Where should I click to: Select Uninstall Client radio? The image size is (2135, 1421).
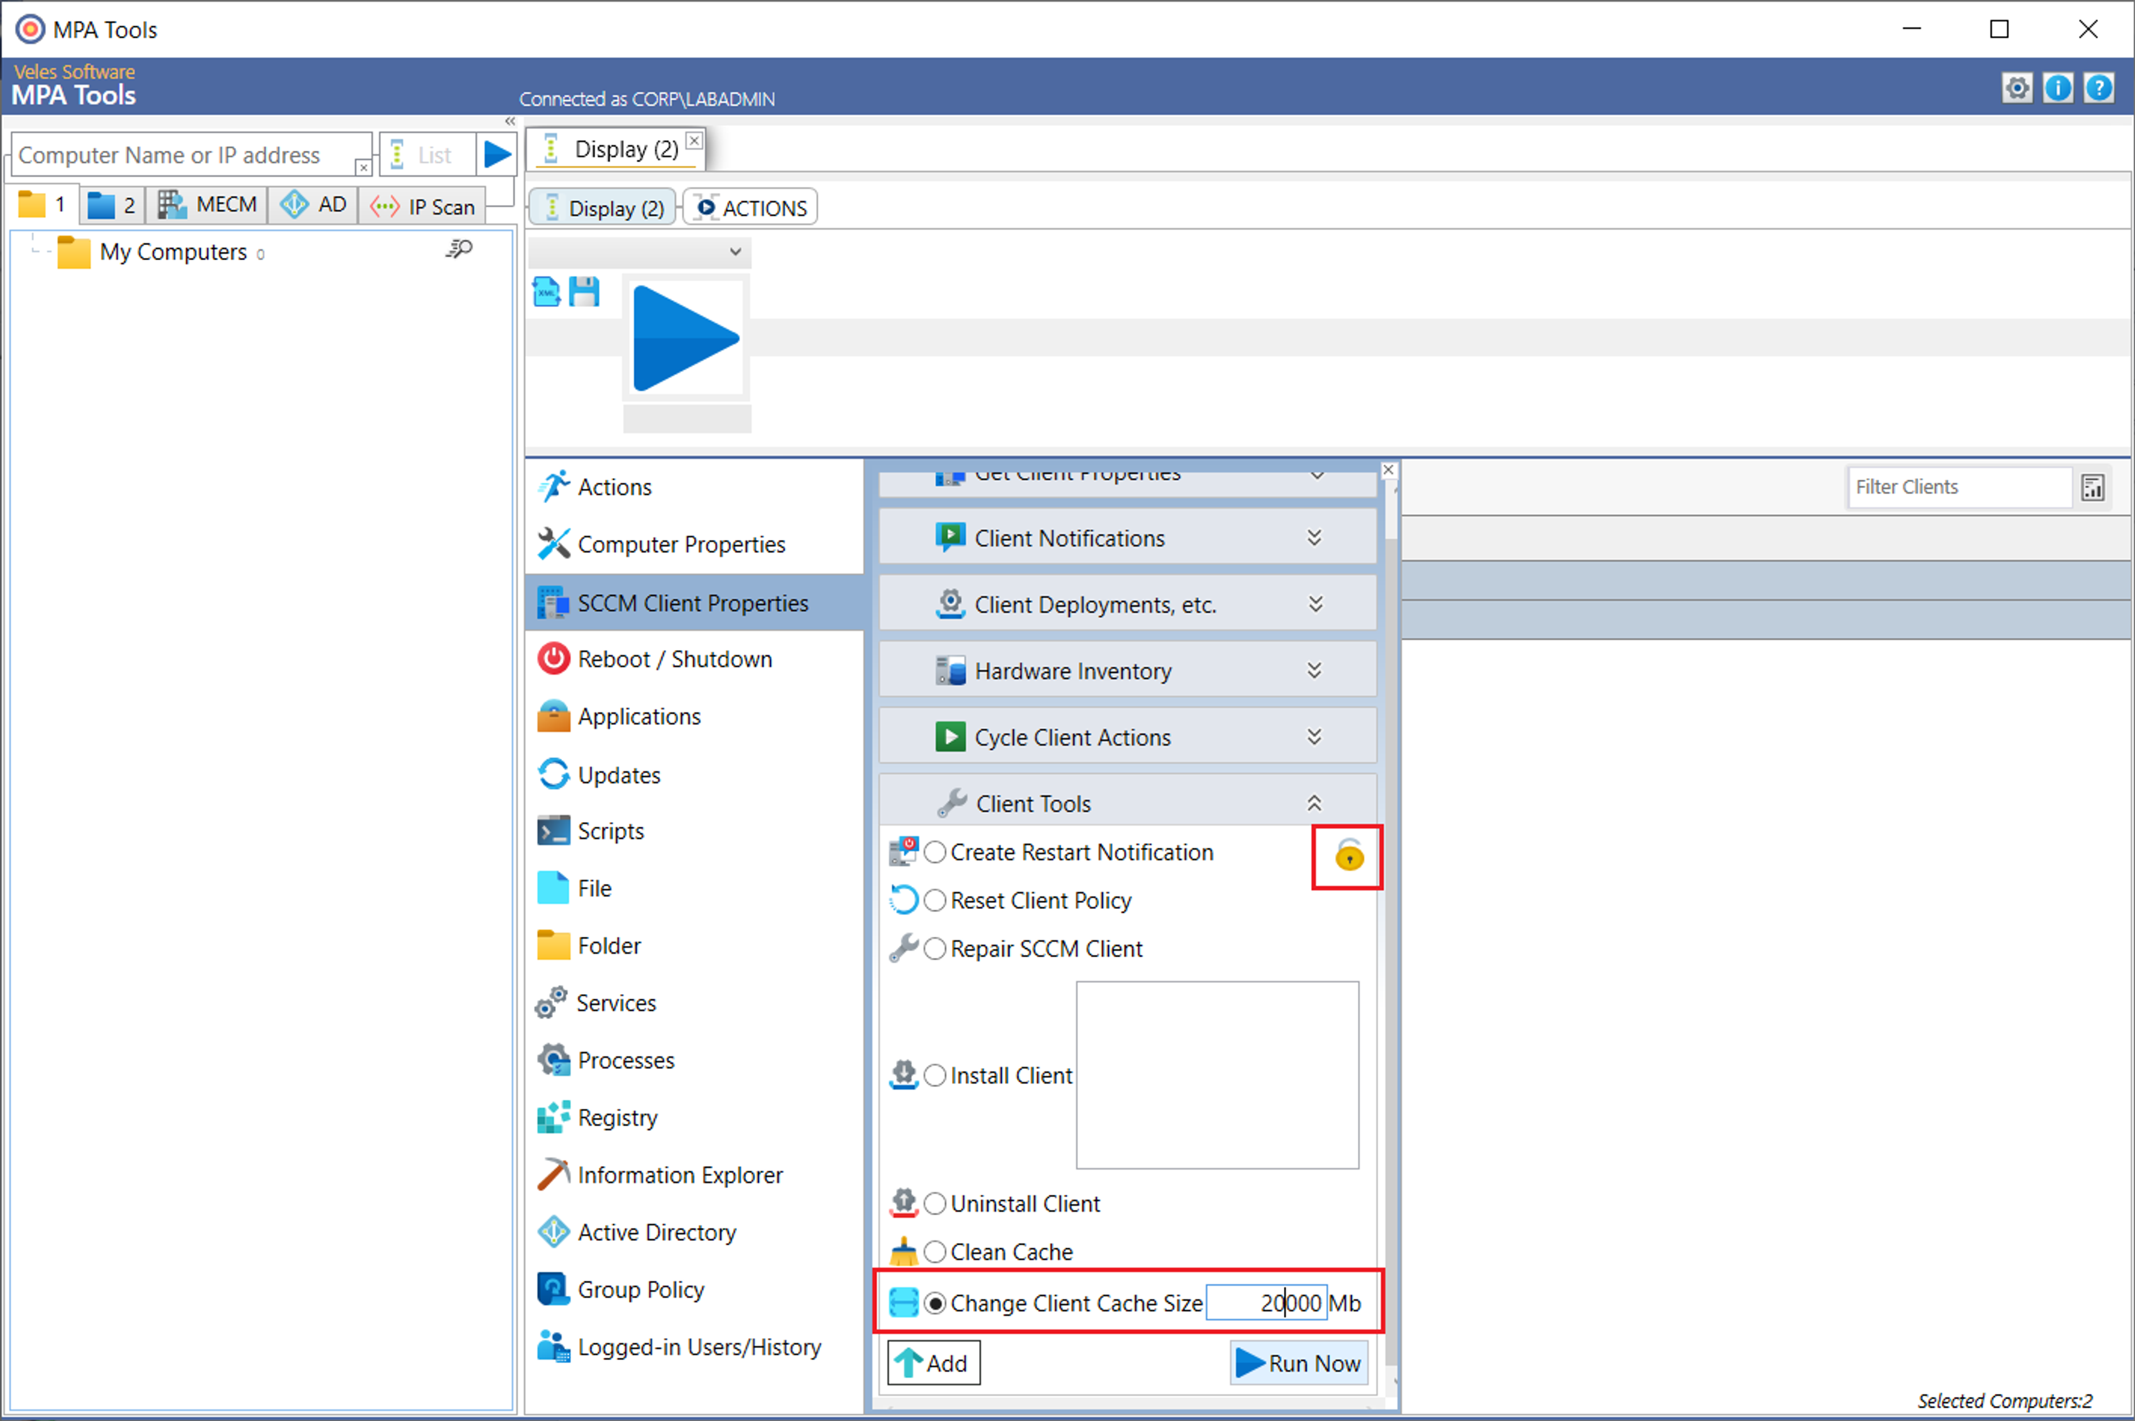tap(934, 1204)
